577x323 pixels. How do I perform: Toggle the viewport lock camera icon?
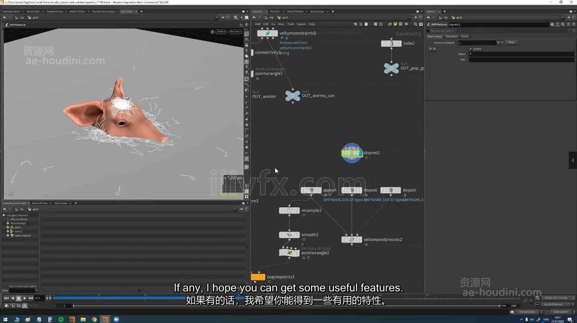point(212,32)
